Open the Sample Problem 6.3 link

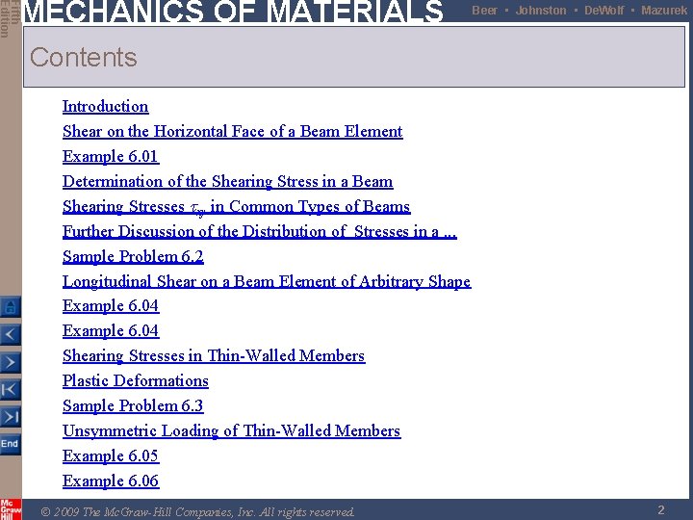(133, 406)
